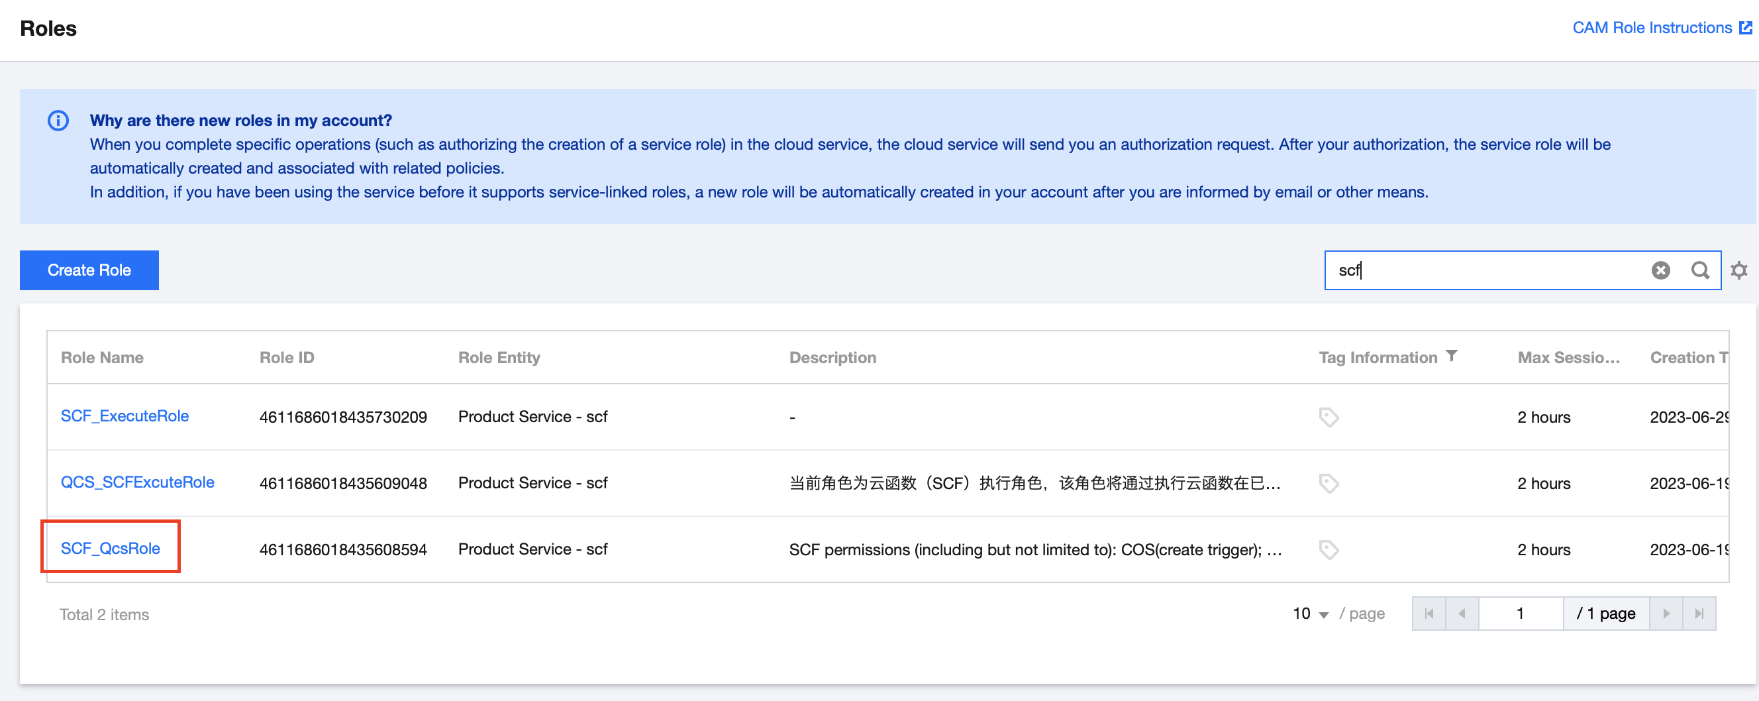
Task: Go to the next page arrow
Action: (x=1666, y=614)
